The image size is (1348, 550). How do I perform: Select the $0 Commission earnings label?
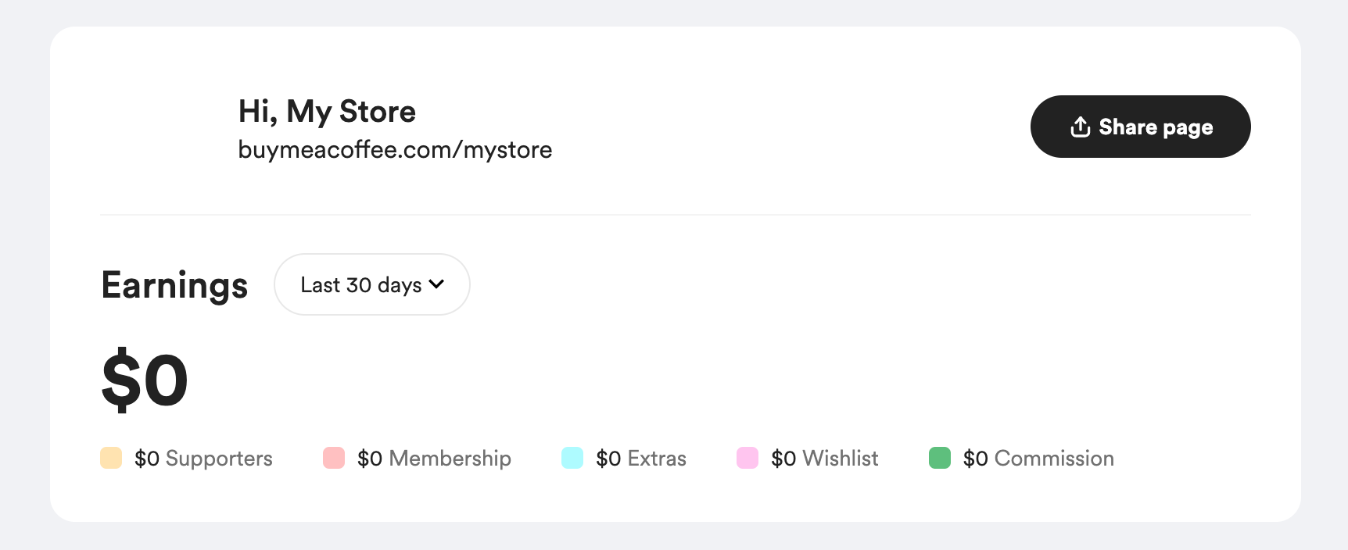click(x=1038, y=459)
